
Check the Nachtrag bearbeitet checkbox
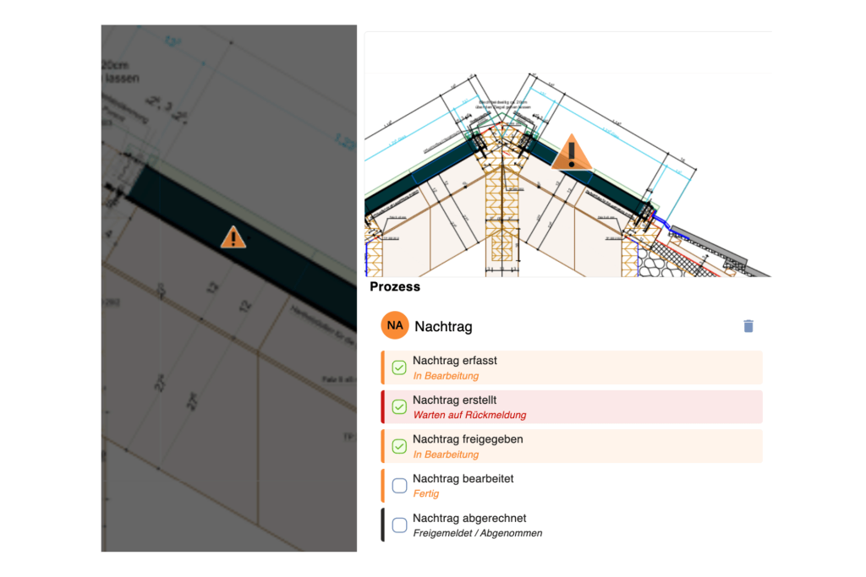pyautogui.click(x=399, y=486)
